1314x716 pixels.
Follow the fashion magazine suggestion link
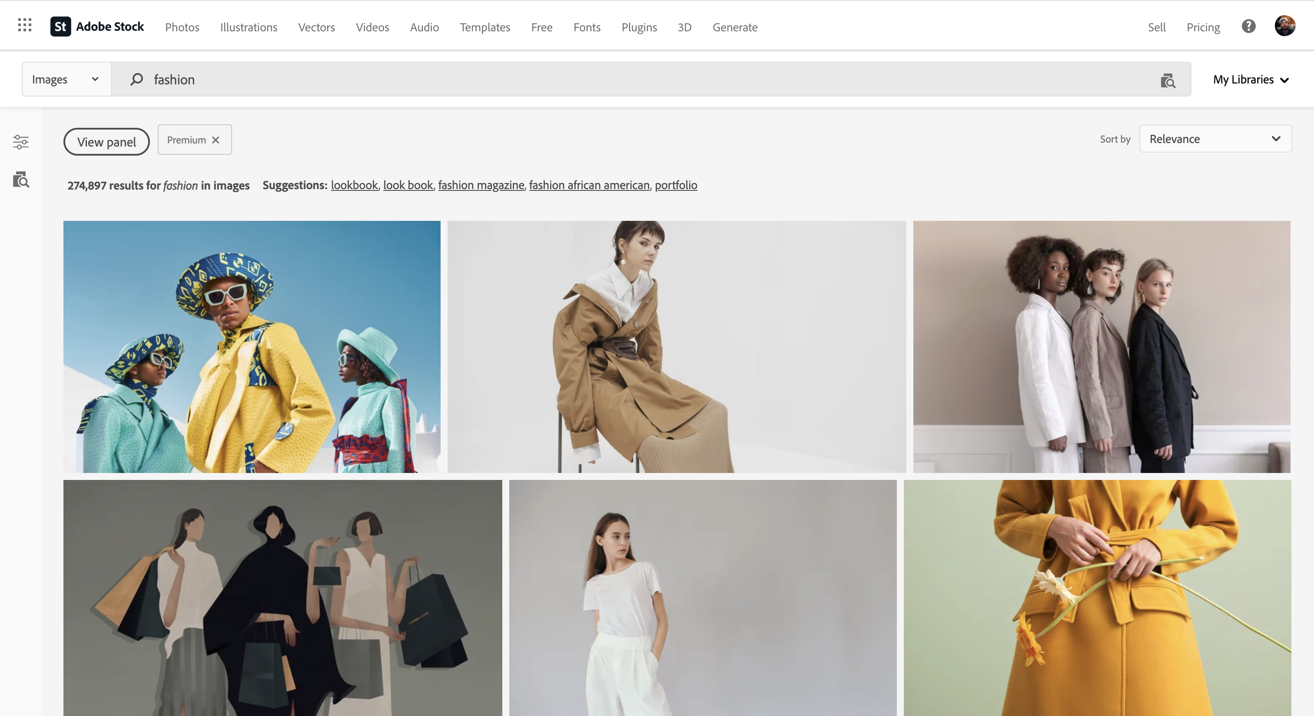[481, 185]
